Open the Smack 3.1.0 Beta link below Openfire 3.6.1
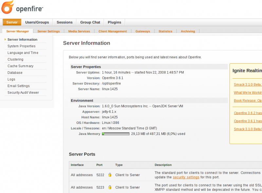 248,129
